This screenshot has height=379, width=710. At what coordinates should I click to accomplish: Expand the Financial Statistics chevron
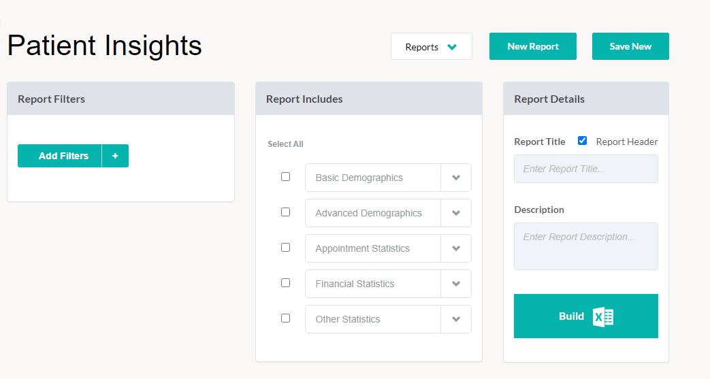456,284
